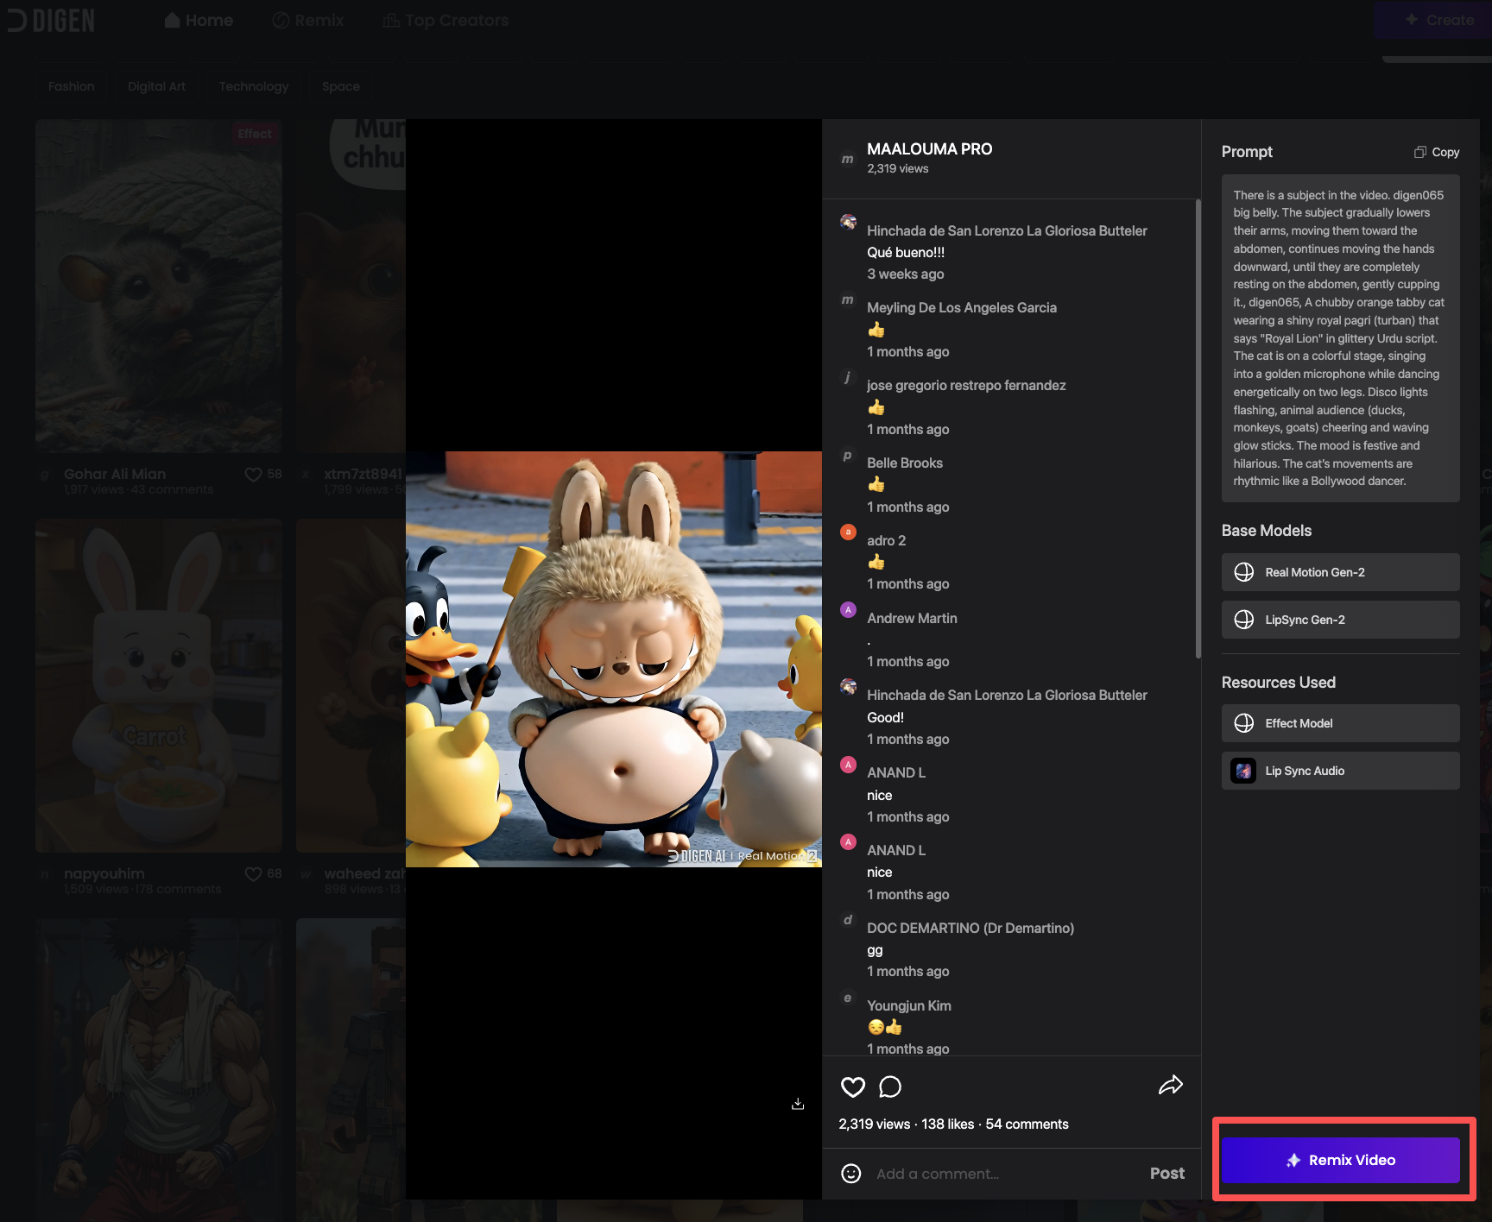Screen dimensions: 1492x1222
Task: Open the emoji picker in comment box
Action: pyautogui.click(x=851, y=1174)
